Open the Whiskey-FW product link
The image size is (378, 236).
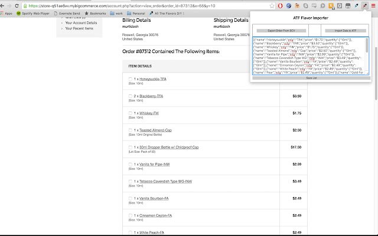149,113
